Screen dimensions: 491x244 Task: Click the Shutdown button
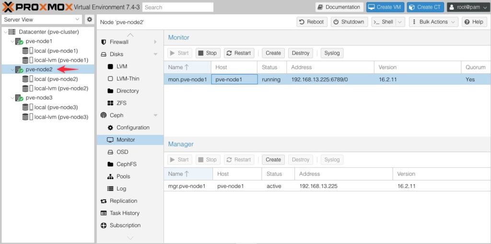point(349,22)
